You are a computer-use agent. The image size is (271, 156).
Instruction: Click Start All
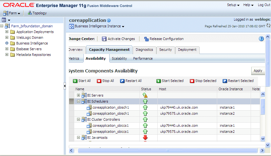point(82,81)
